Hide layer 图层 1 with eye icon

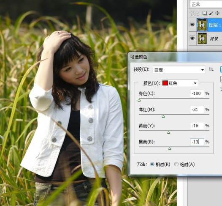[192, 25]
